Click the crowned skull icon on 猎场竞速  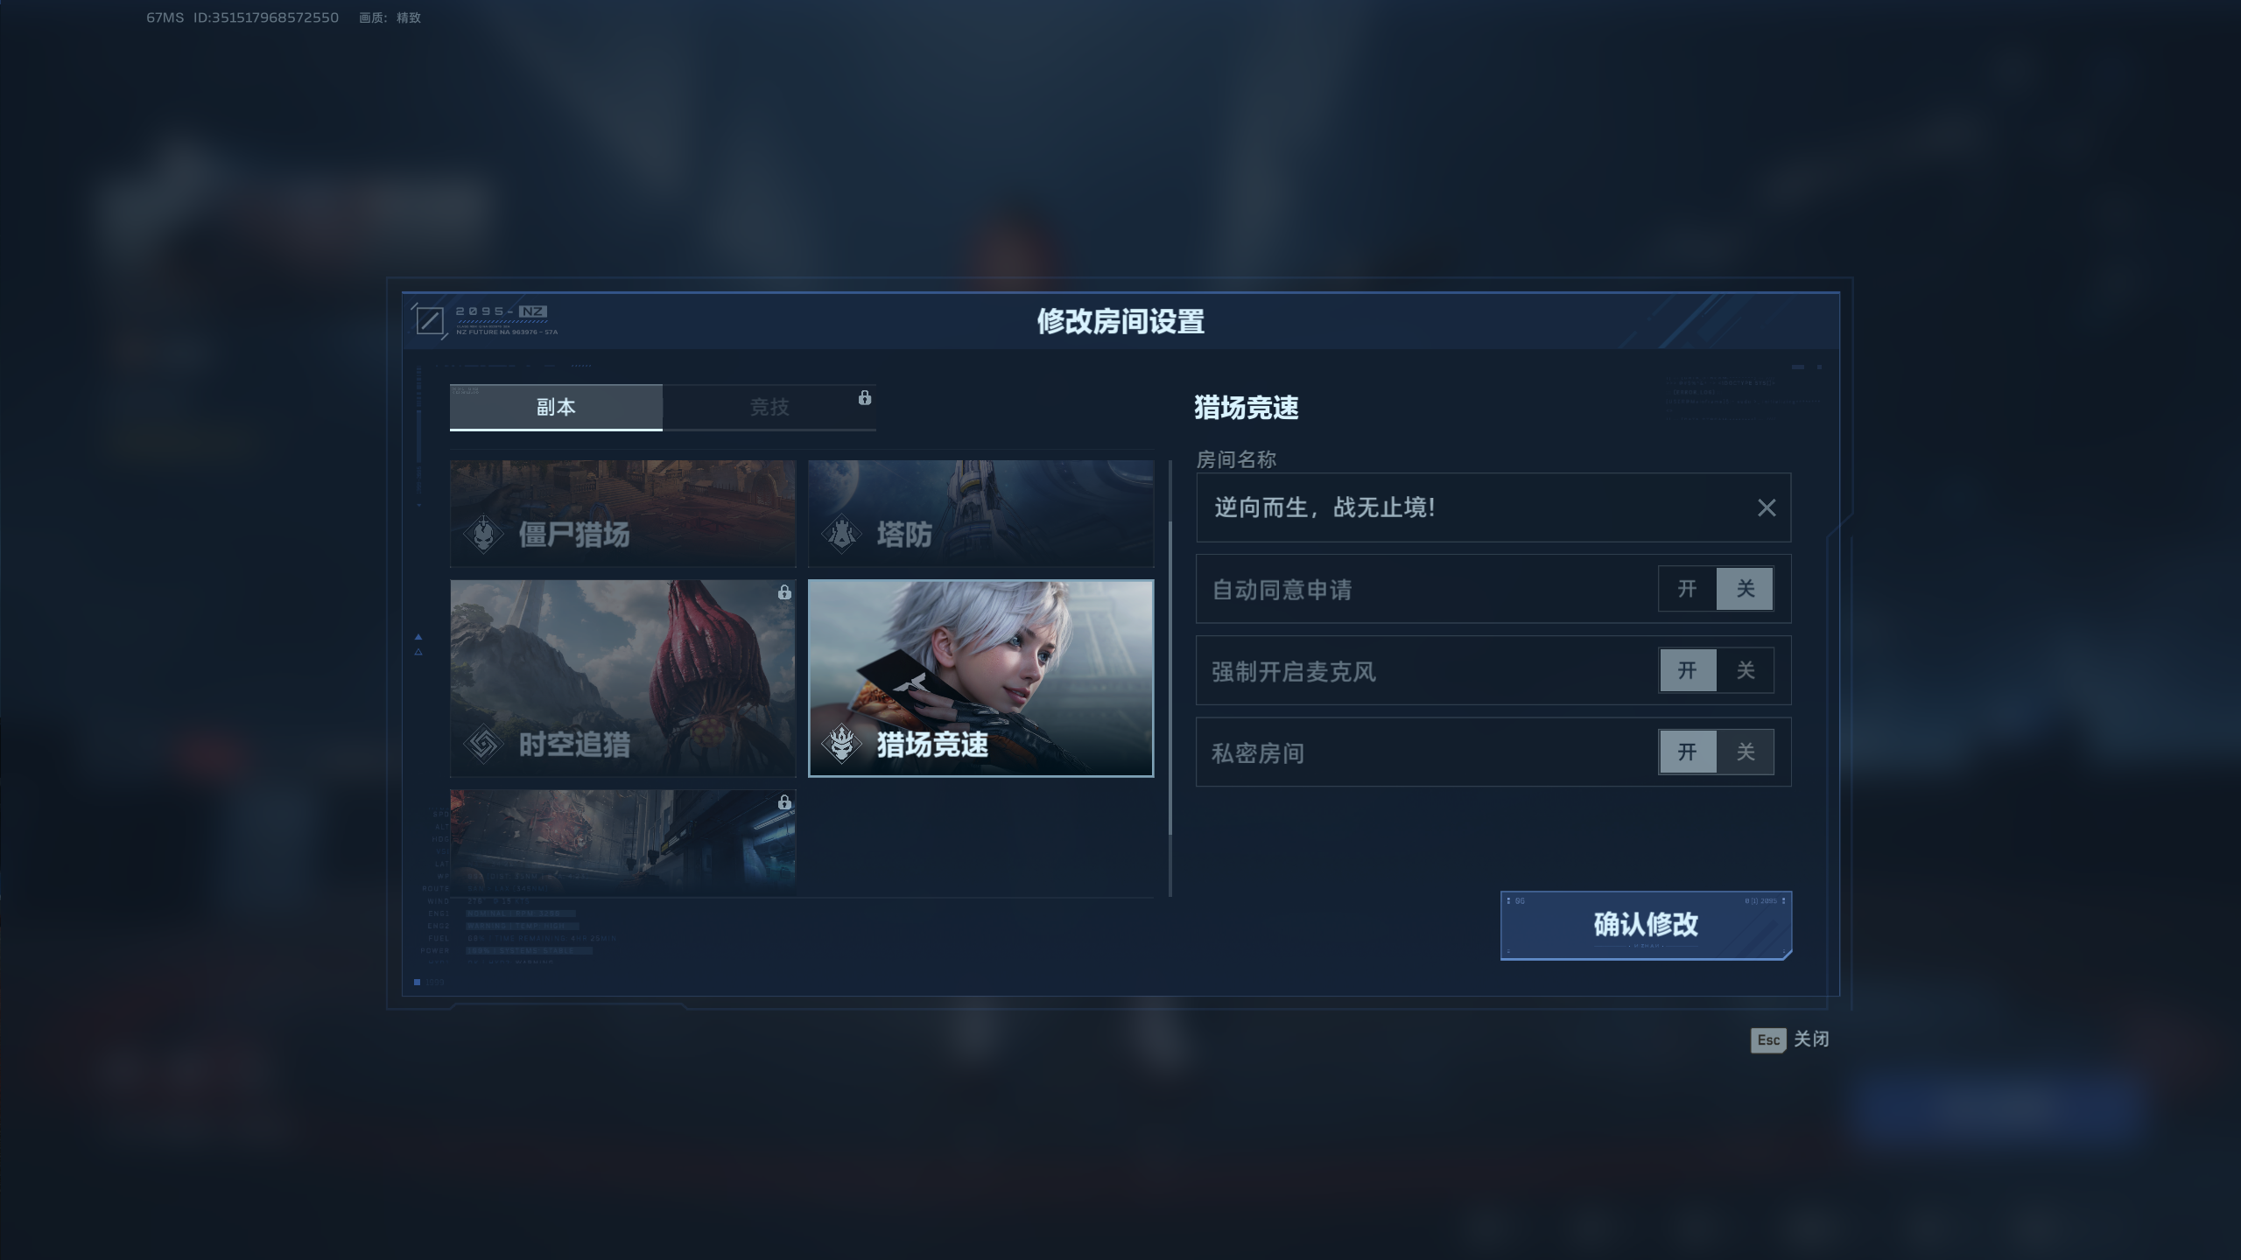(841, 744)
